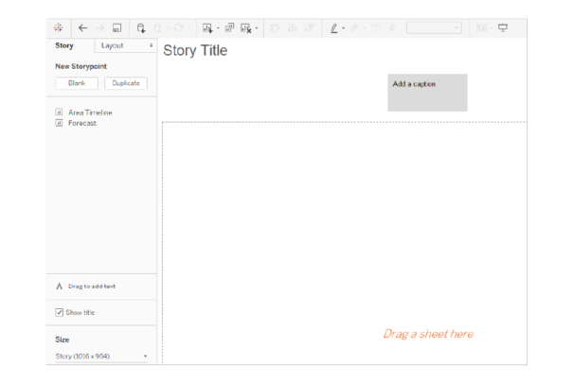Click the Clear Sheet icon
This screenshot has width=574, height=383.
pos(247,28)
